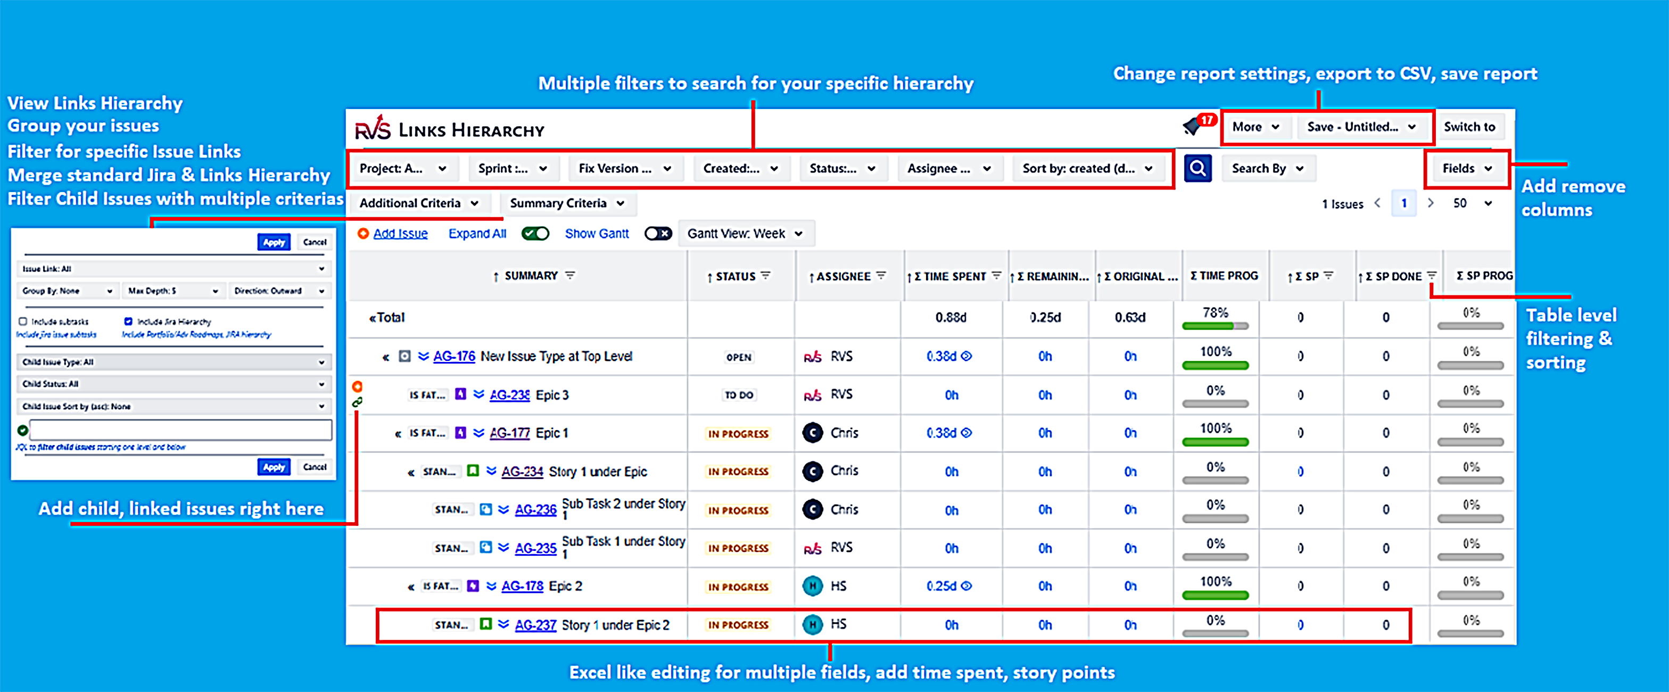Open the Fields column dropdown
Screen dimensions: 1669x692
point(1467,168)
